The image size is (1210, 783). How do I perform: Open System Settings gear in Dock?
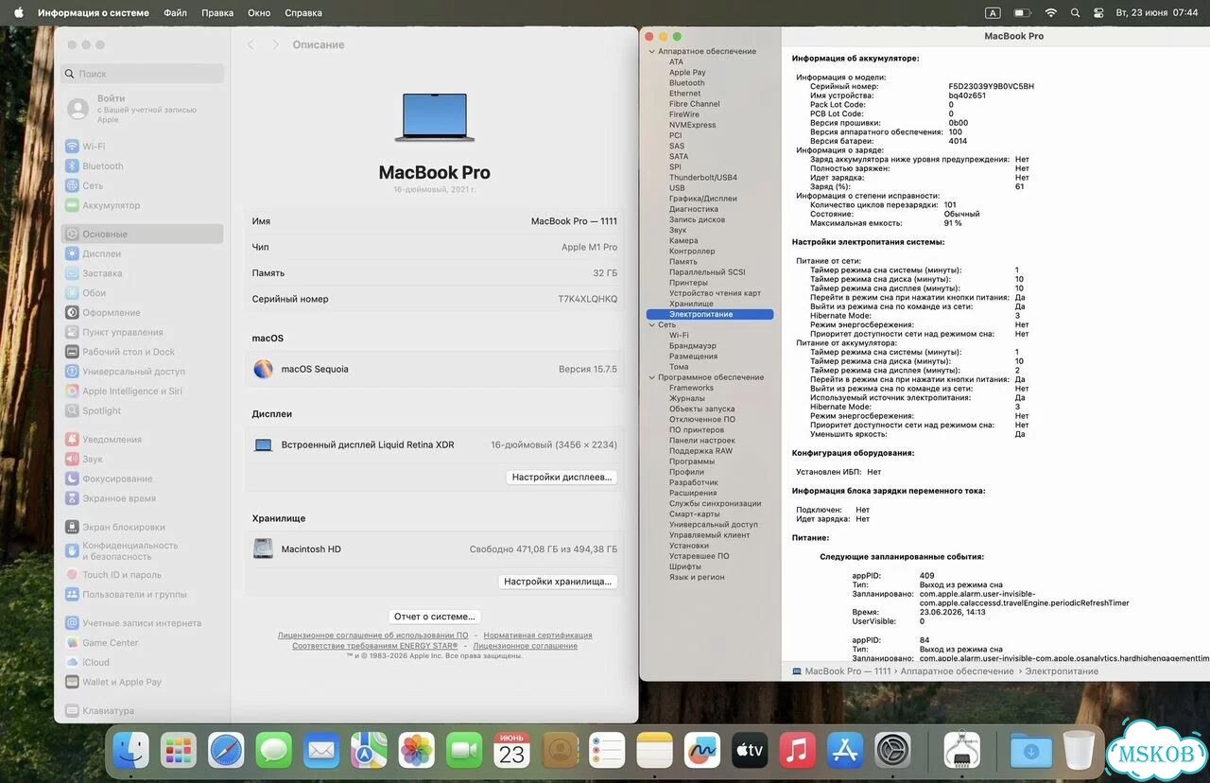pos(892,751)
